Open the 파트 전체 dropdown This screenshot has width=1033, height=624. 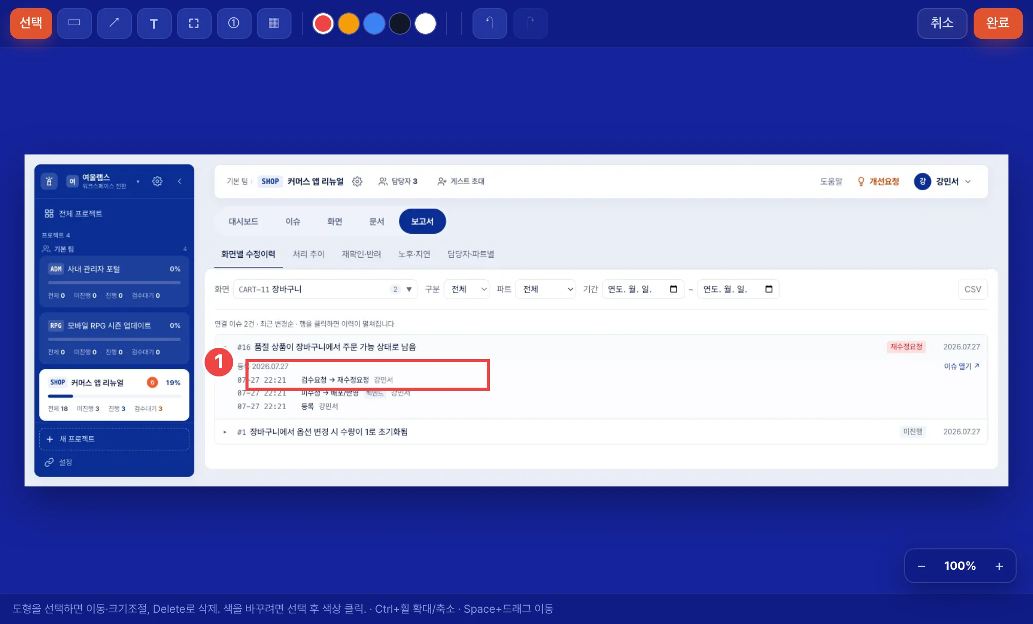pos(545,289)
